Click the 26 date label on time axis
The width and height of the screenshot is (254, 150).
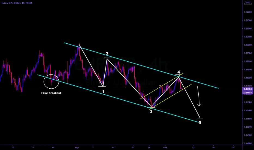pos(234,148)
